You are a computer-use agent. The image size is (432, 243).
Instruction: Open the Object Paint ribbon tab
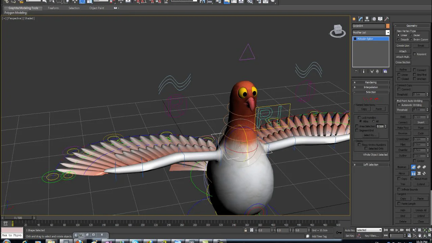pos(97,8)
